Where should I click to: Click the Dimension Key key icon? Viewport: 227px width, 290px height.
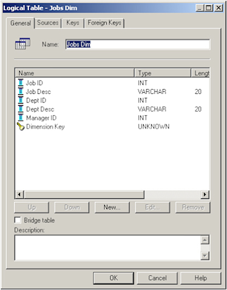click(x=21, y=126)
